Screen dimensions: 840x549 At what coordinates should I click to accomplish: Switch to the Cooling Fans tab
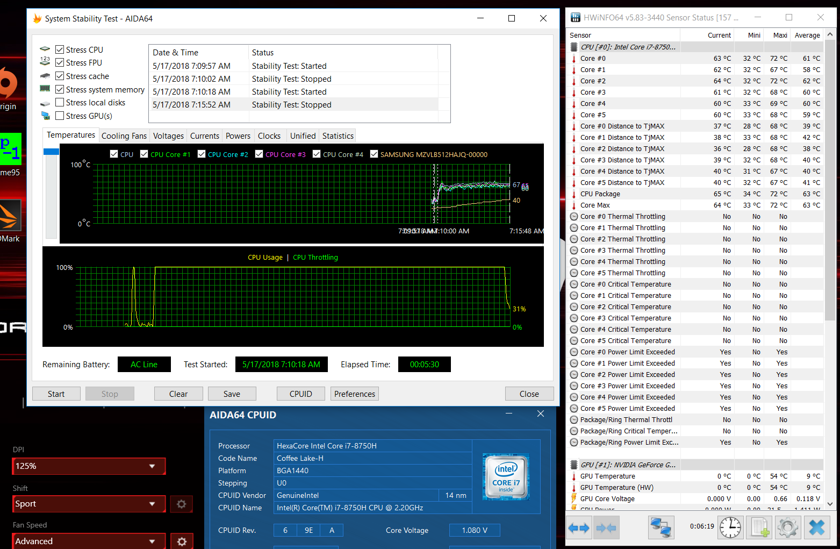pos(124,136)
